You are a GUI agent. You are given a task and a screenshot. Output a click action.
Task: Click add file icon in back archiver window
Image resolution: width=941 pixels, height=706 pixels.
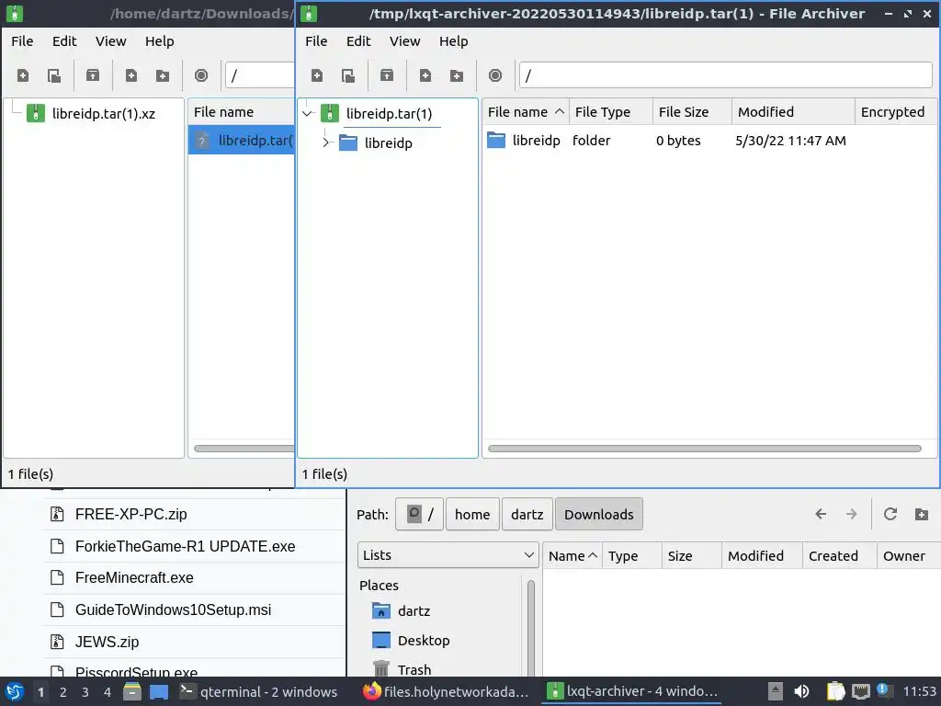tap(131, 75)
